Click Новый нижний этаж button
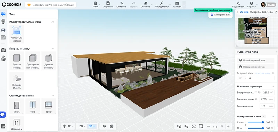The height and width of the screenshot is (132, 278). tap(255, 67)
